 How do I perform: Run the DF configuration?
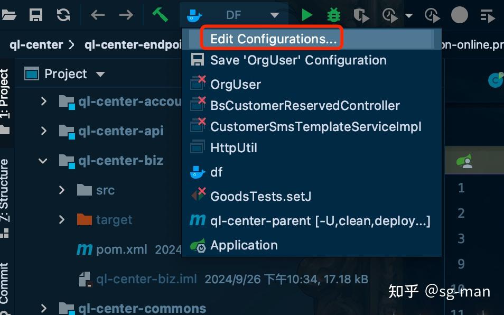[x=307, y=15]
